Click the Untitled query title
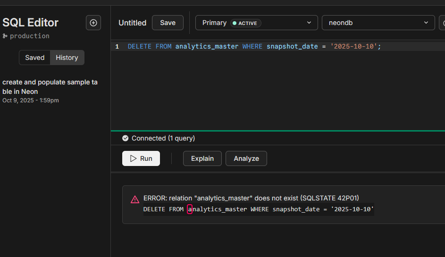Screen dimensions: 445x257 pos(132,23)
